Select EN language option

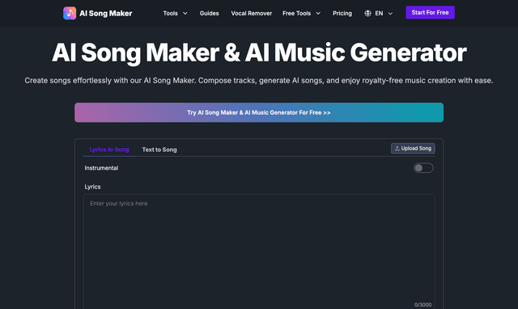[379, 14]
